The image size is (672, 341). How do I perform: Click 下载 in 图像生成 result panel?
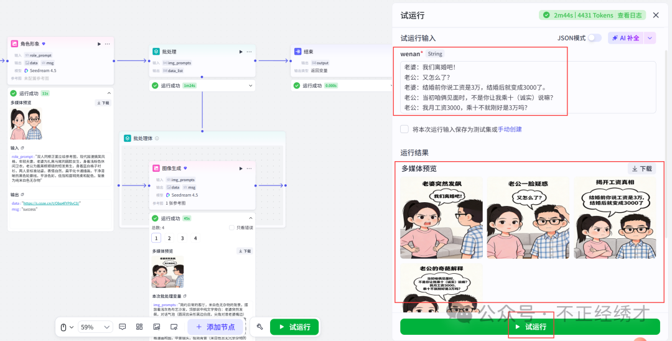[245, 251]
